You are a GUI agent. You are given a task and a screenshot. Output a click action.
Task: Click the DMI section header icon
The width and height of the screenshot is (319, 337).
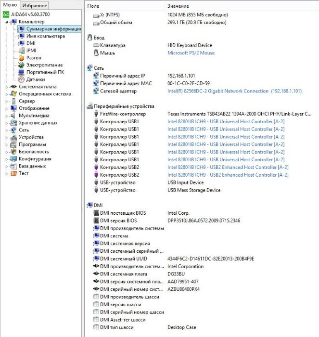89,205
